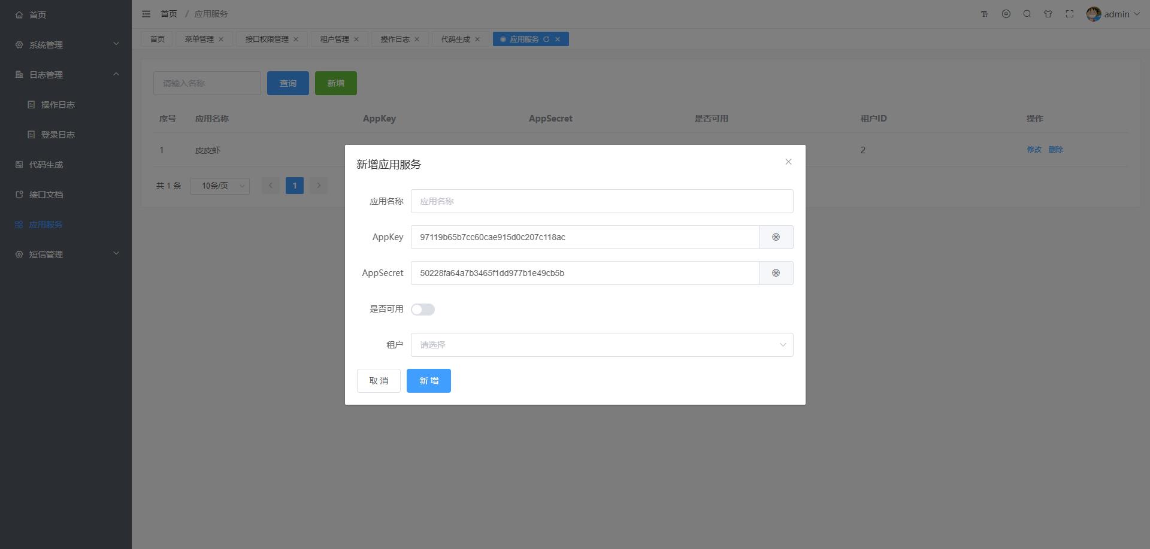Image resolution: width=1150 pixels, height=549 pixels.
Task: Click the 取消 button in dialog
Action: [x=379, y=381]
